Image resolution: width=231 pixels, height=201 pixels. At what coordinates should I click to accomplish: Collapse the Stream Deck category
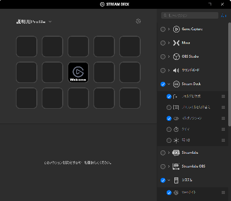pos(169,84)
